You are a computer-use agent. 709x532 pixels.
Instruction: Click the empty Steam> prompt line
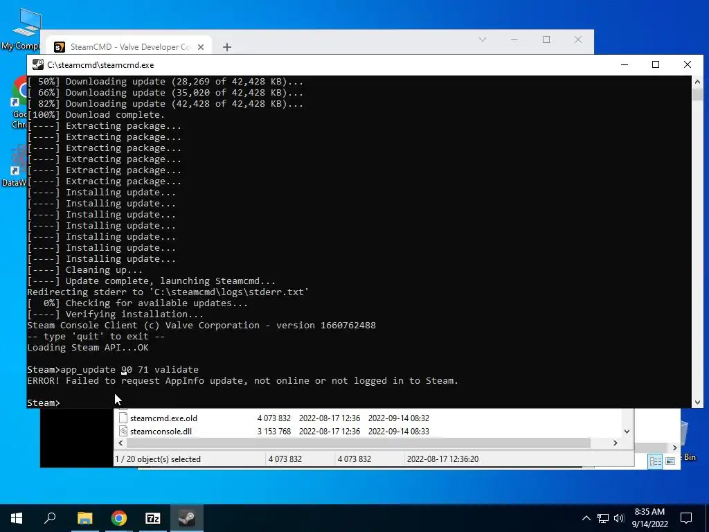pyautogui.click(x=44, y=402)
